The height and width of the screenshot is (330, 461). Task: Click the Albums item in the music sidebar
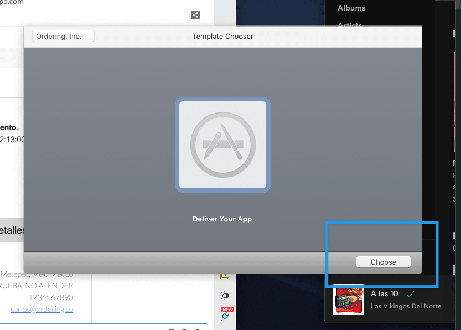click(x=351, y=8)
